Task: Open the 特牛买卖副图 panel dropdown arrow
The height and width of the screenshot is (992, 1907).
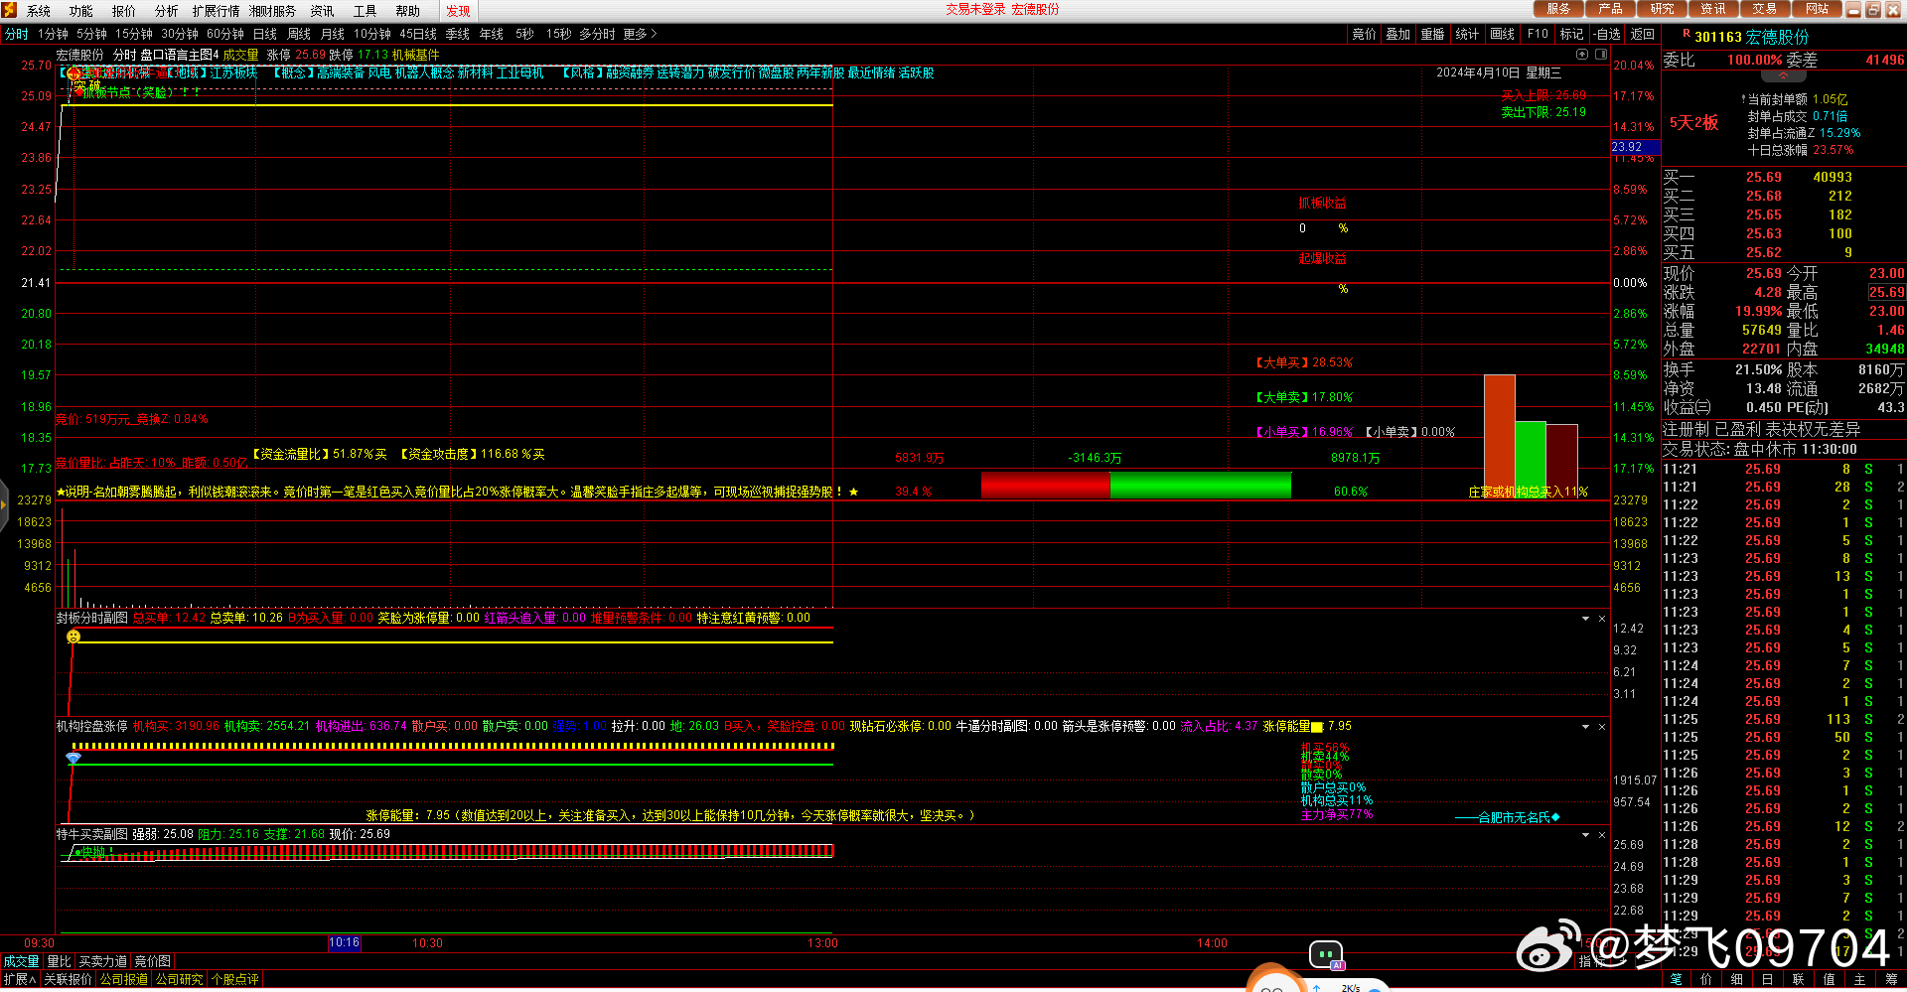Action: point(1585,835)
